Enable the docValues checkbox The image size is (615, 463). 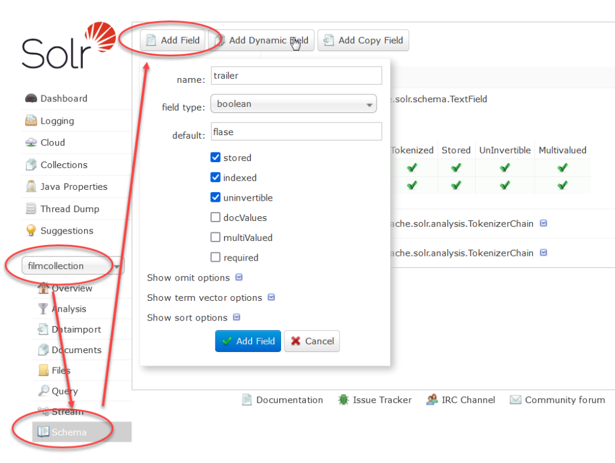(216, 217)
